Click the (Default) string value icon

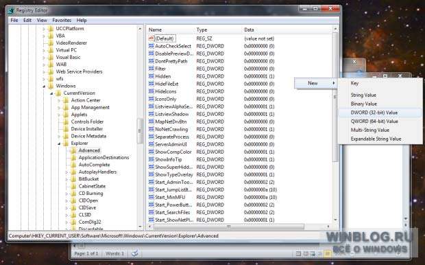click(x=151, y=38)
